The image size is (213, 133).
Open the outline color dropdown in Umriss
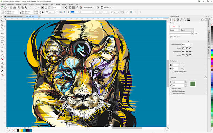click(179, 26)
